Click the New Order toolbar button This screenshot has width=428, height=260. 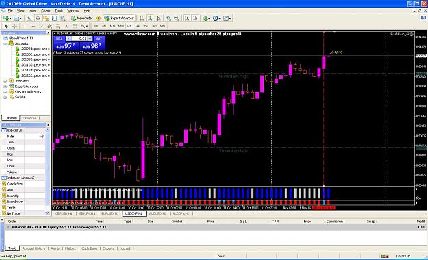[x=82, y=18]
